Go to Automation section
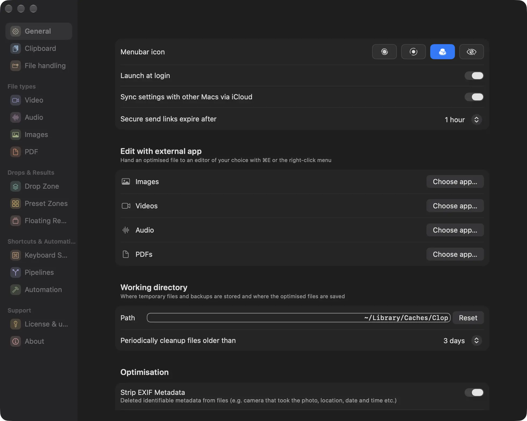527x421 pixels. [39, 290]
